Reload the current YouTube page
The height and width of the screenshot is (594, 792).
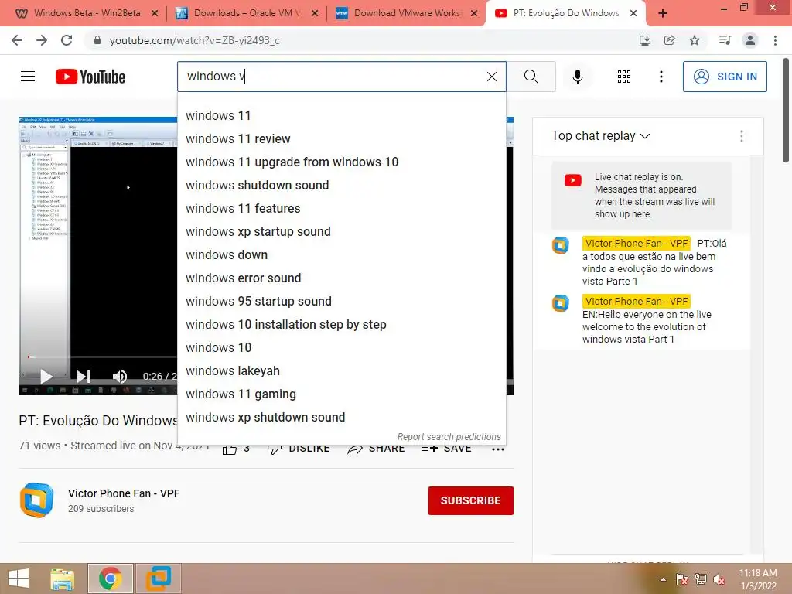coord(67,40)
